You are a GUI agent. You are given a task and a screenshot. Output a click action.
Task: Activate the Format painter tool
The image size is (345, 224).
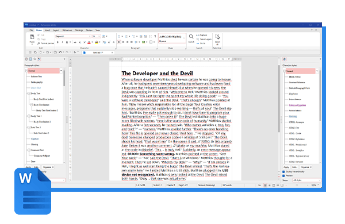(x=45, y=43)
